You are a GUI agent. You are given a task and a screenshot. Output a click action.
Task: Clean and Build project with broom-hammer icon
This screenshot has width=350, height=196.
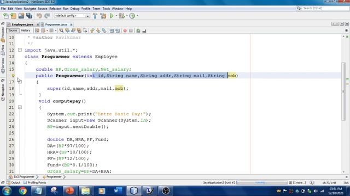[103, 16]
